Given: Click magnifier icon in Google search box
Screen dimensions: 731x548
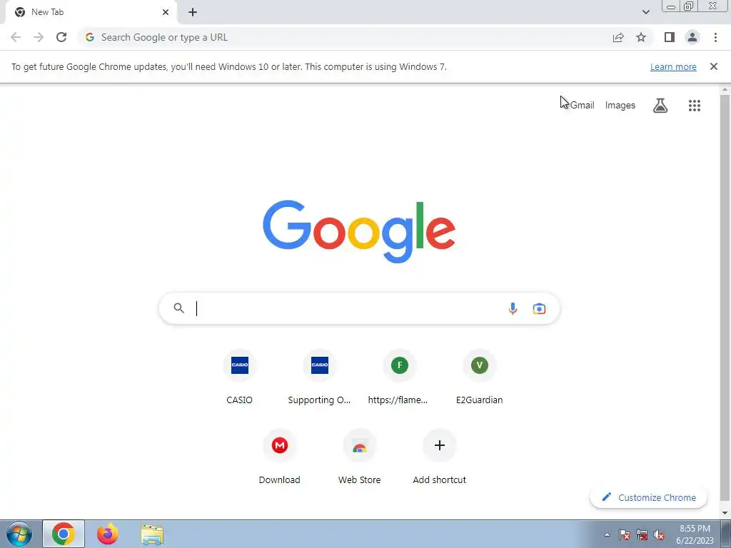Looking at the screenshot, I should click(178, 308).
